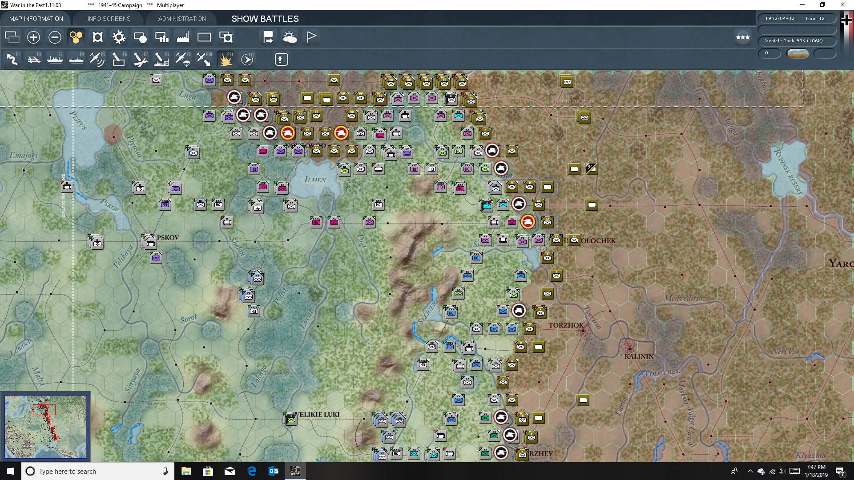The width and height of the screenshot is (854, 480).
Task: Select the F3 naval transport mode icon
Action: 55,59
